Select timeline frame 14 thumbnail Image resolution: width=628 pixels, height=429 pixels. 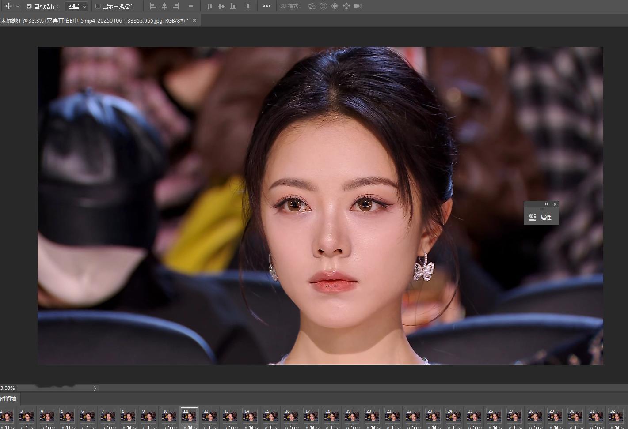250,416
